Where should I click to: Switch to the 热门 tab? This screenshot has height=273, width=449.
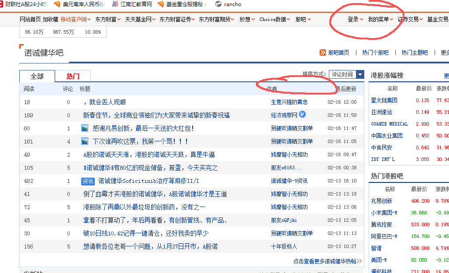[73, 76]
